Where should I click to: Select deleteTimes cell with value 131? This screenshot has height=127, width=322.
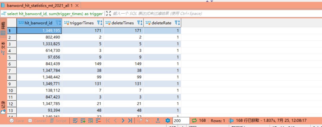123,84
